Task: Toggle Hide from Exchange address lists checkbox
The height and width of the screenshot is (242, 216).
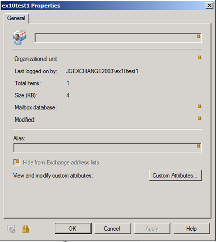Action: click(x=16, y=162)
